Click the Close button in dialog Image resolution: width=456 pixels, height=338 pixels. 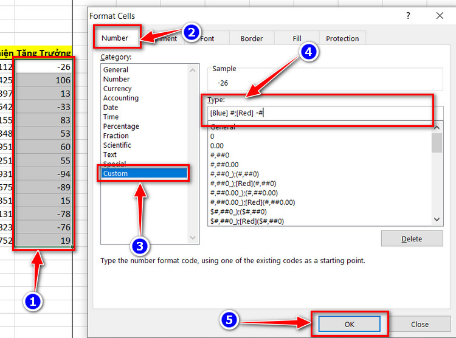point(420,324)
